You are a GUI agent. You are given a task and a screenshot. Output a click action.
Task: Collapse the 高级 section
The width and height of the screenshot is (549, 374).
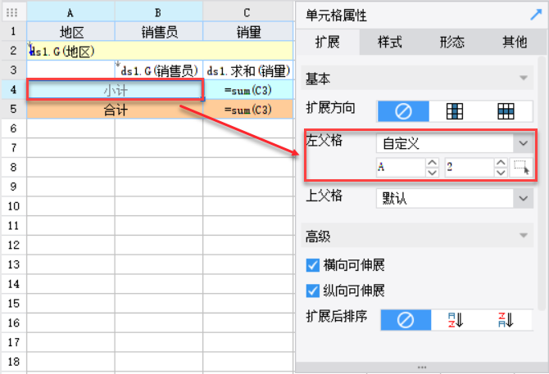coord(523,235)
